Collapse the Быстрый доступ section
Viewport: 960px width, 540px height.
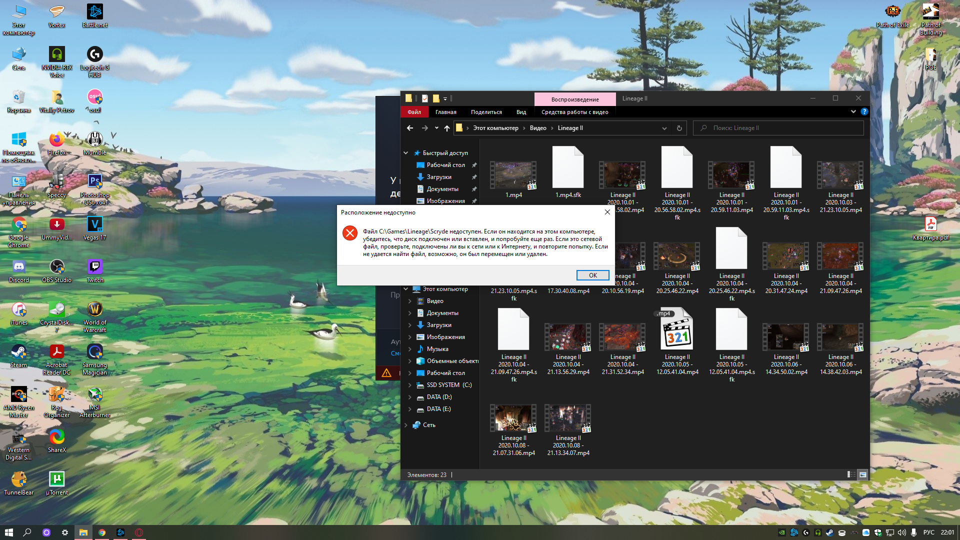coord(406,153)
